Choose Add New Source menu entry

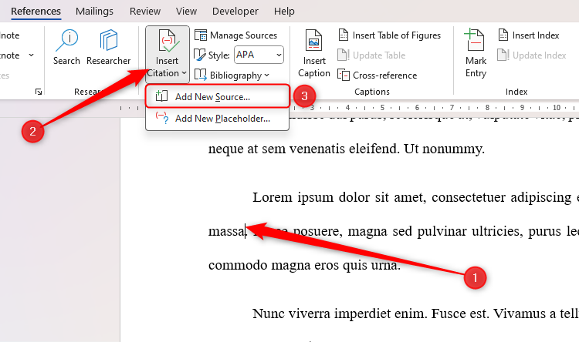pos(217,96)
